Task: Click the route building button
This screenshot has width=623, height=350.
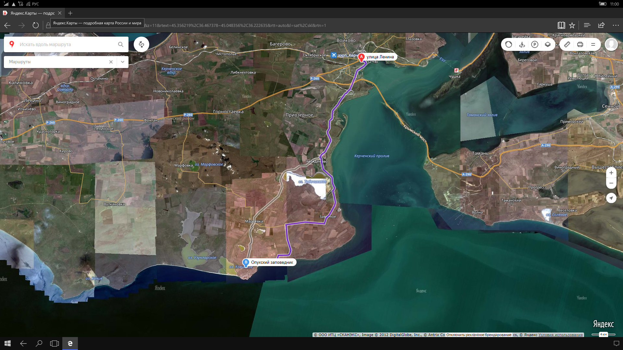Action: [141, 44]
